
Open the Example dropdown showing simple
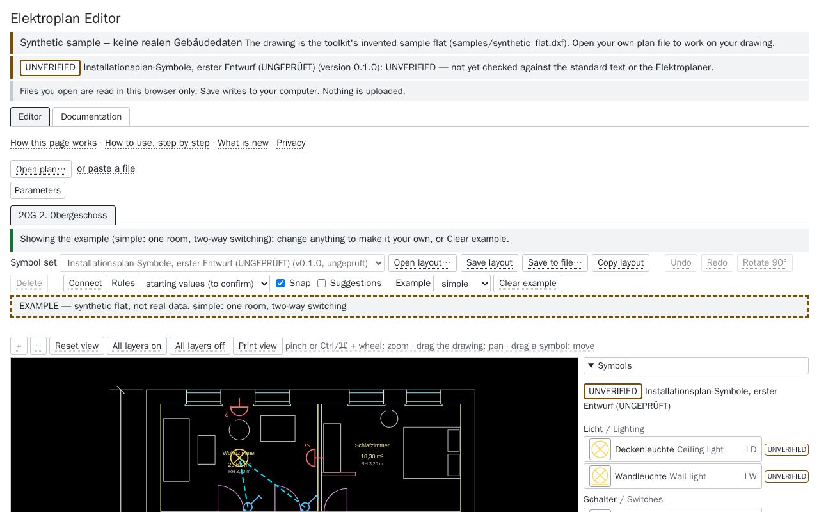click(462, 284)
